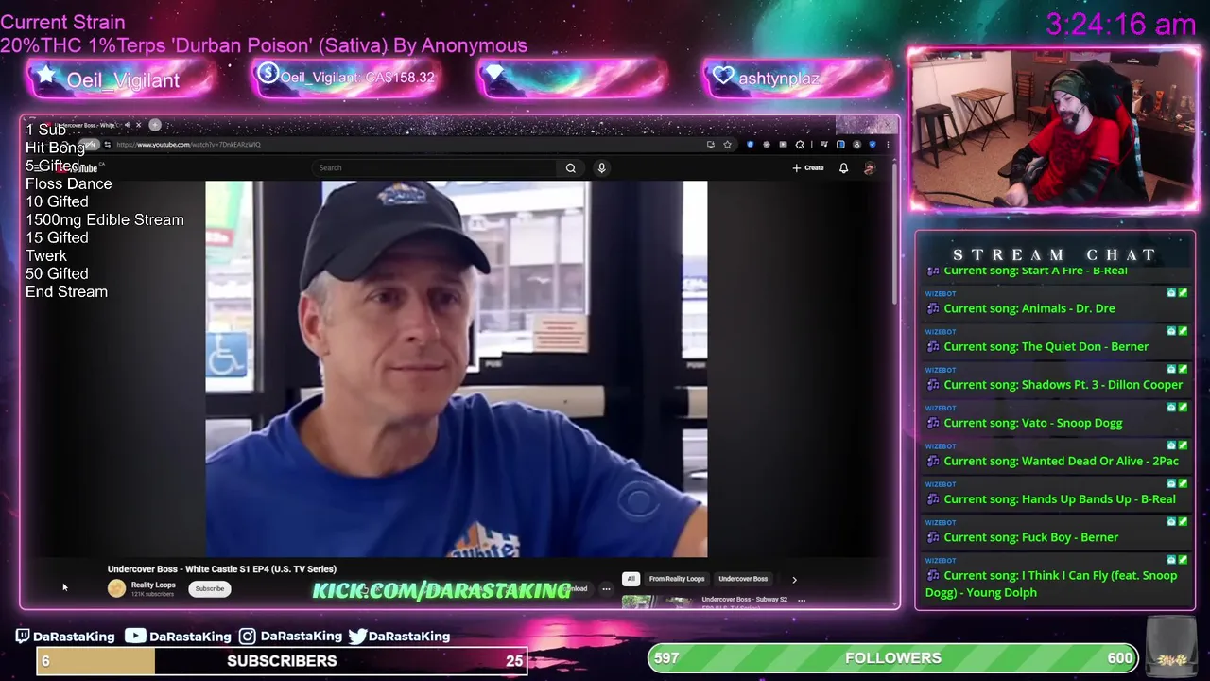Click the Instagram DaRastaKing social handle
Viewport: 1210px width, 681px height.
point(290,637)
